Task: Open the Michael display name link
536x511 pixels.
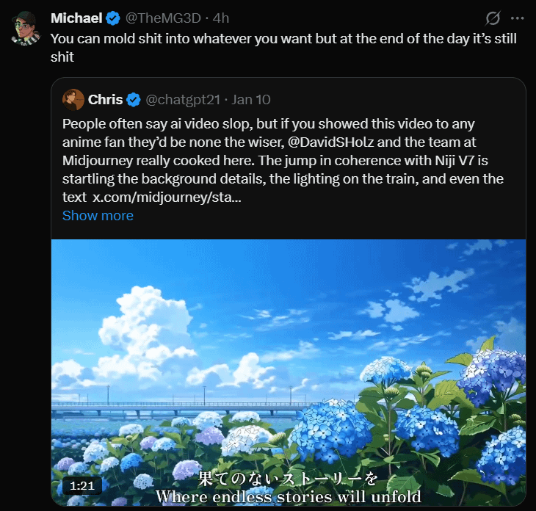Action: pyautogui.click(x=76, y=18)
